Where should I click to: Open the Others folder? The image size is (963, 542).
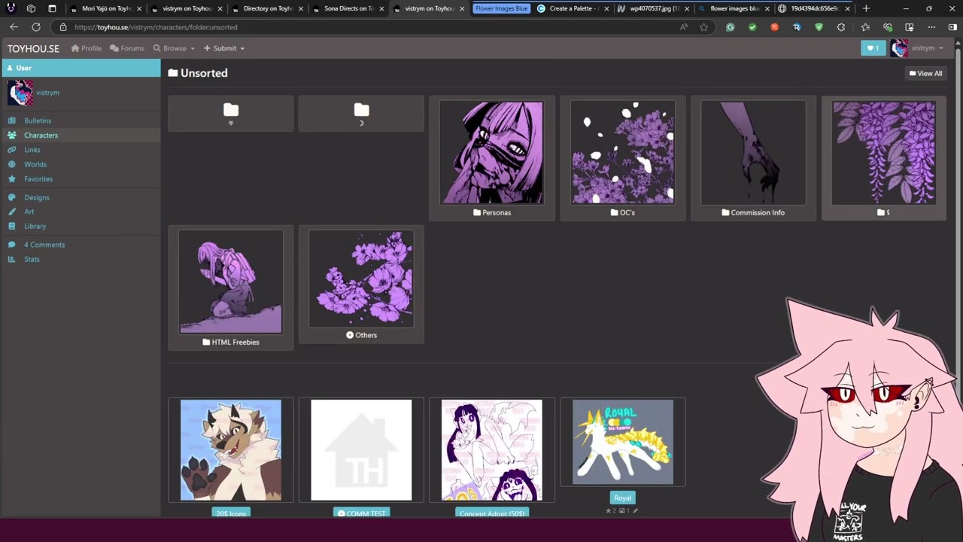coord(361,285)
